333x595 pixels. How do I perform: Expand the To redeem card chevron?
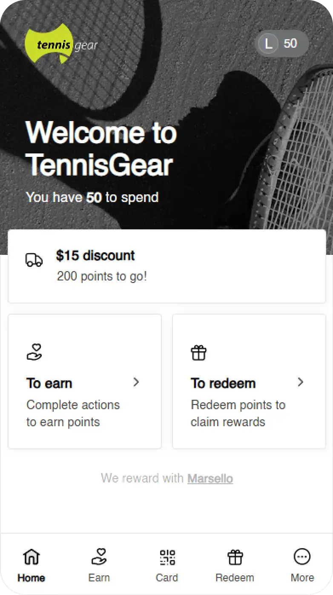301,382
